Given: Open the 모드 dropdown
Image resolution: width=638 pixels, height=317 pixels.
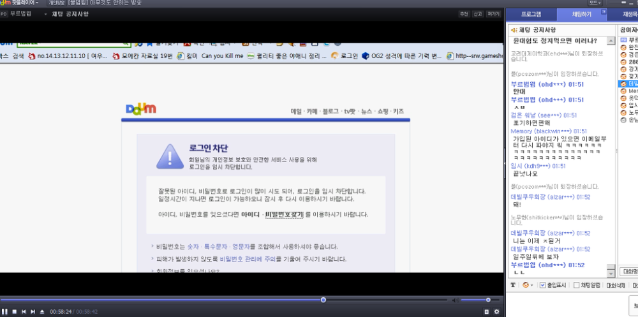Looking at the screenshot, I should coord(595,3).
